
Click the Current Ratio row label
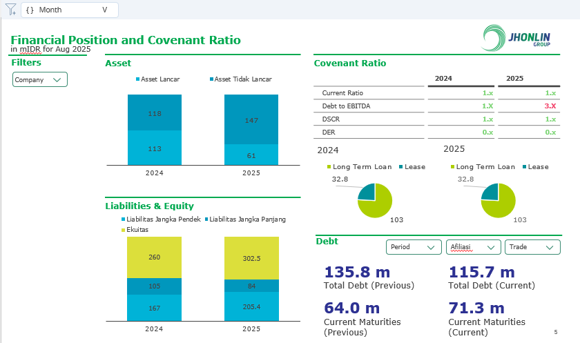[x=342, y=93]
